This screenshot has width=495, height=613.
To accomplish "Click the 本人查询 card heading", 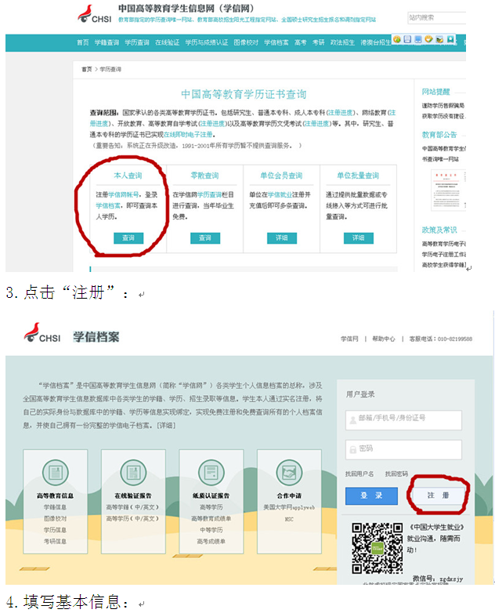I will coord(128,176).
